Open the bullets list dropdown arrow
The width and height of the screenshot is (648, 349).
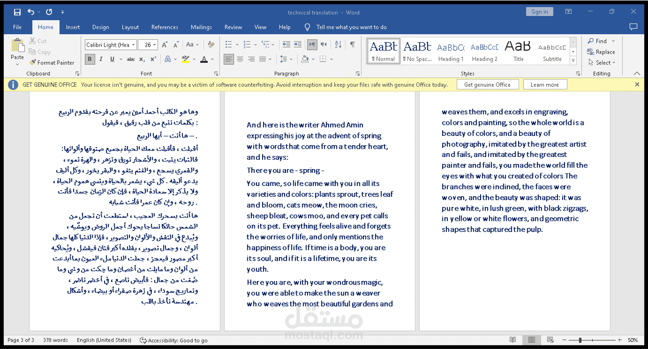tap(236, 44)
